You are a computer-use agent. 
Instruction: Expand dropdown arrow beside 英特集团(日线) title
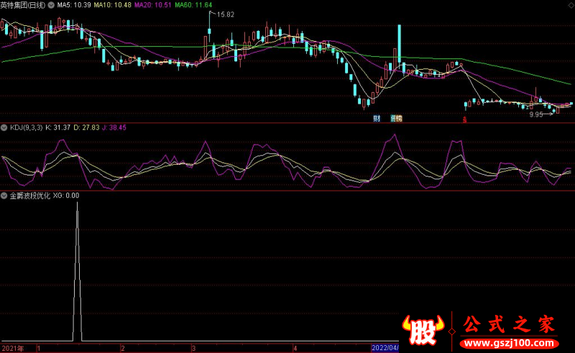click(x=51, y=5)
